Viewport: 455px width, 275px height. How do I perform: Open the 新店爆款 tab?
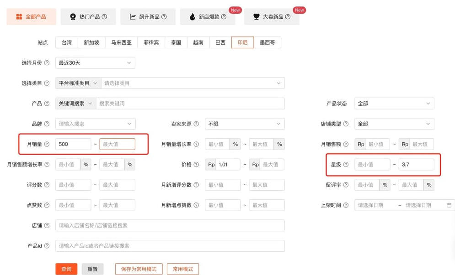(x=208, y=17)
